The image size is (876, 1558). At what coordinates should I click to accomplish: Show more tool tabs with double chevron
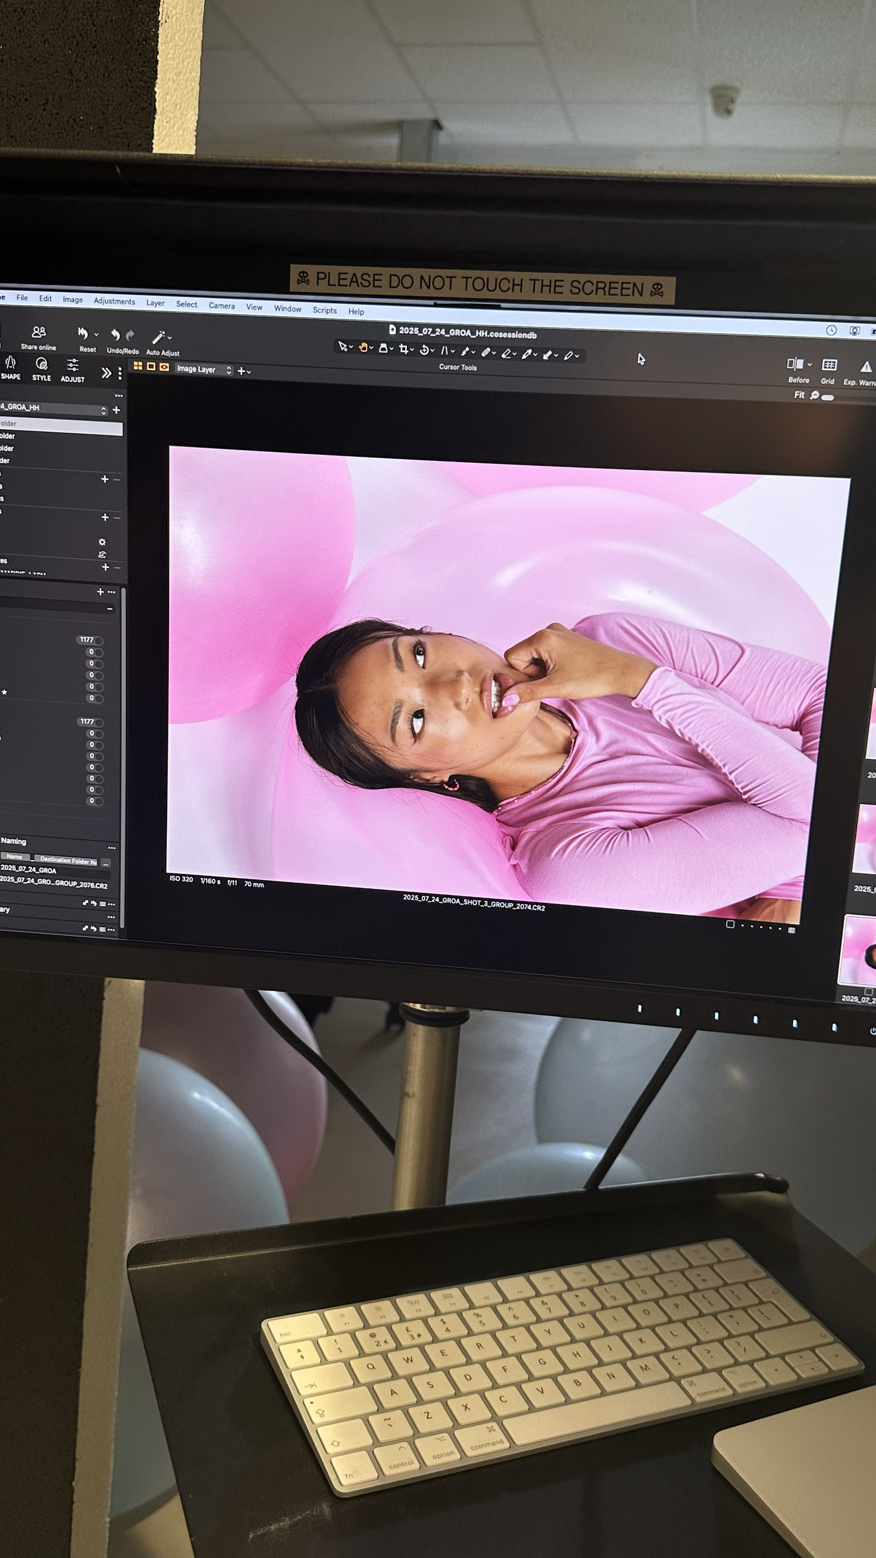(x=106, y=372)
